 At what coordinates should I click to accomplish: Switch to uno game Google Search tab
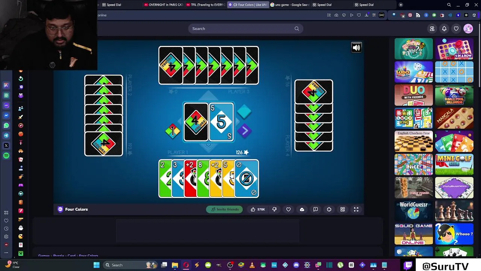point(290,5)
